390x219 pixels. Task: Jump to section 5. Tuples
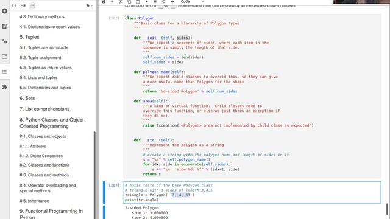pos(29,37)
